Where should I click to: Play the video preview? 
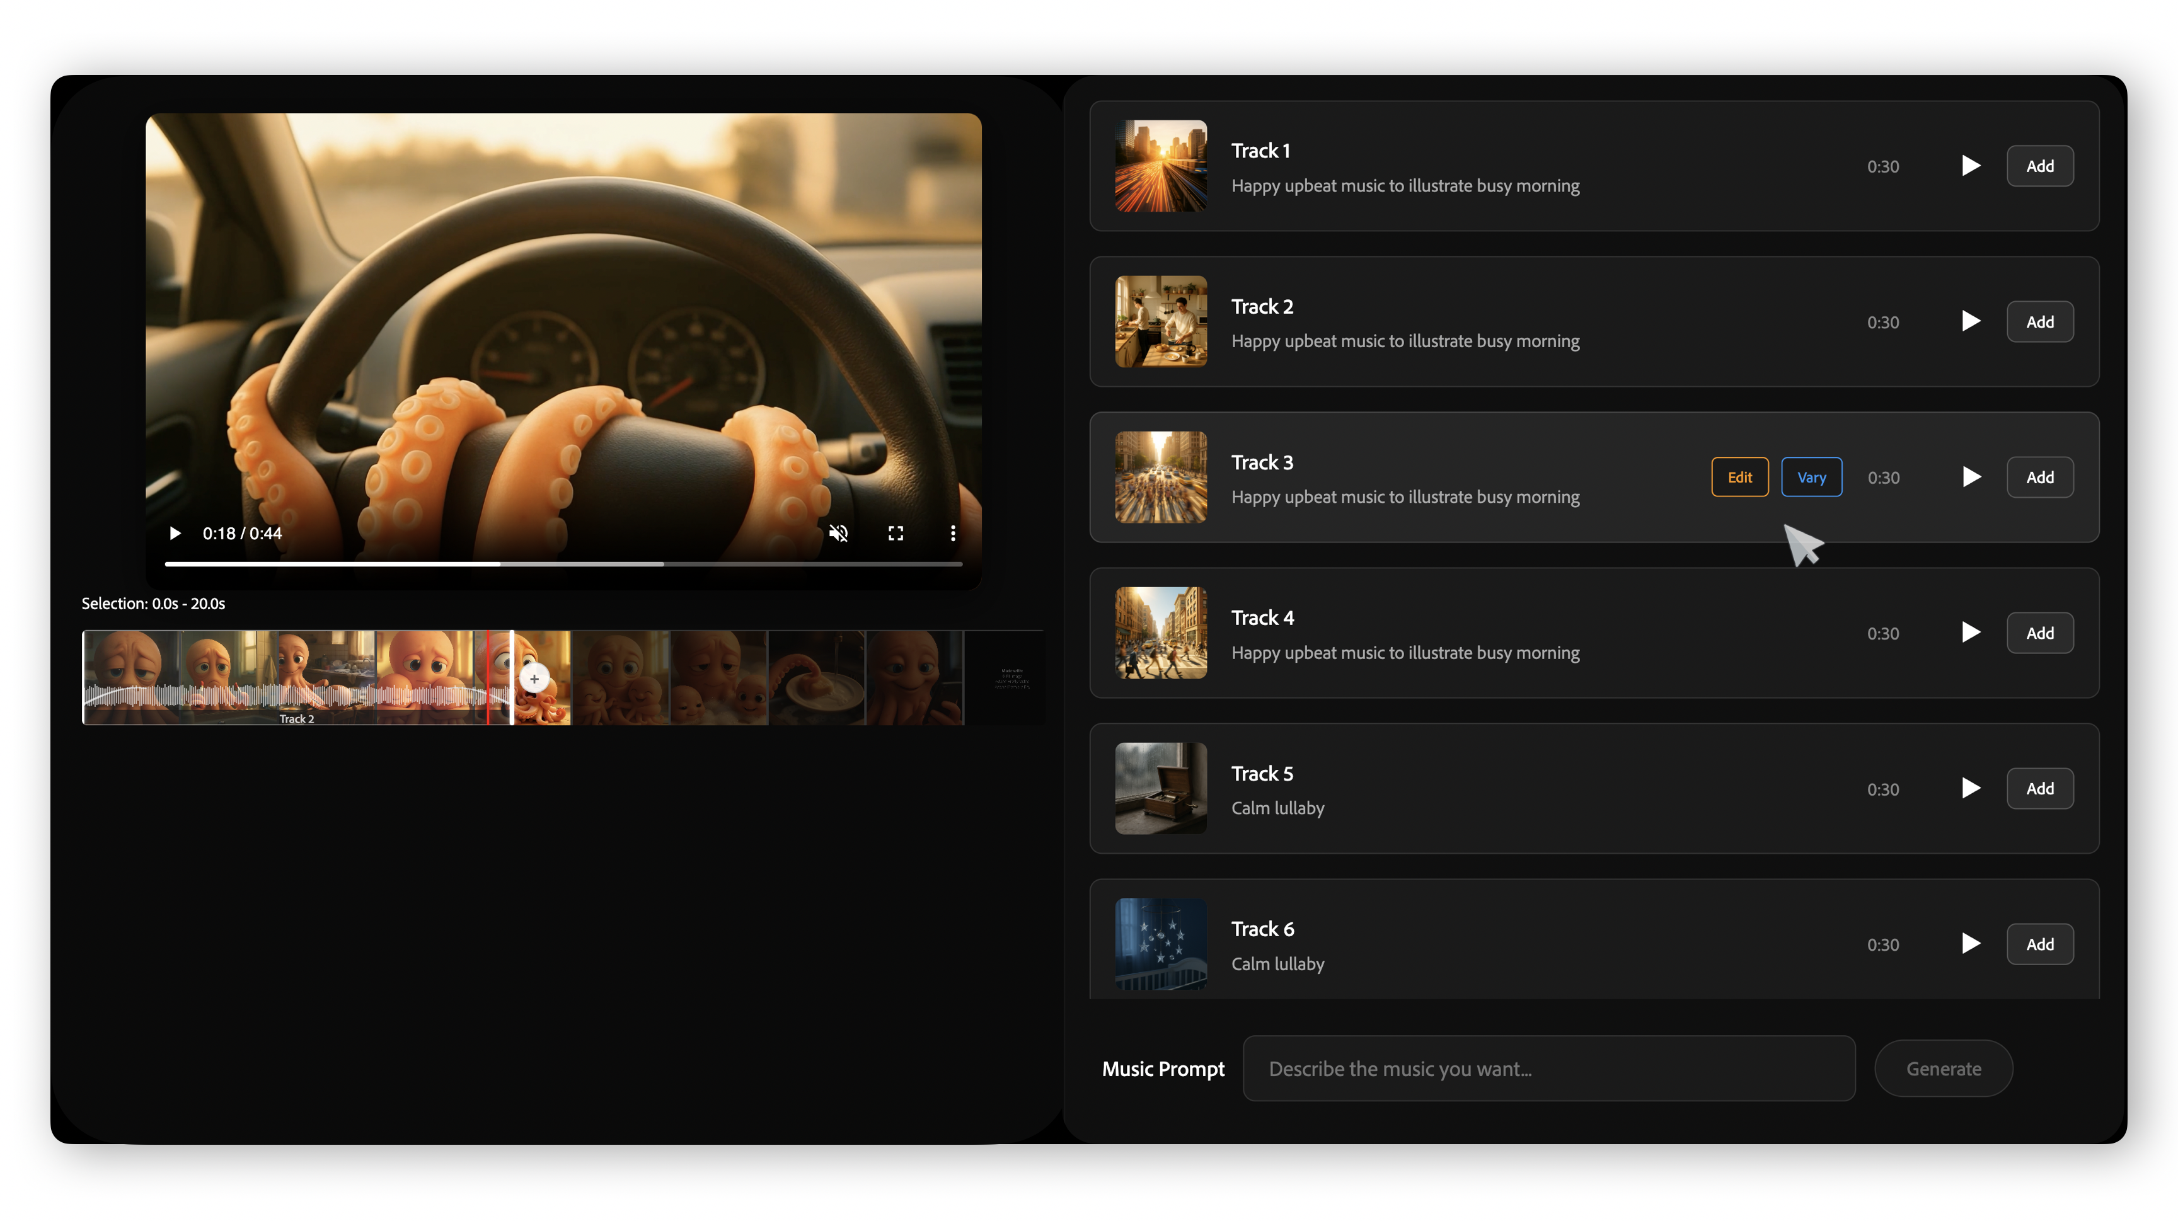[175, 533]
